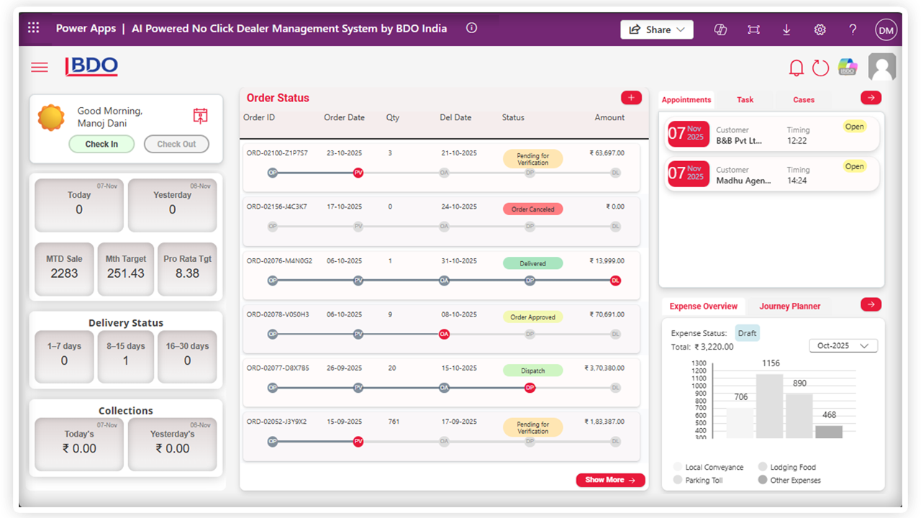The image size is (921, 518).
Task: Click amount ₹ 3,70,380.00
Action: 604,368
